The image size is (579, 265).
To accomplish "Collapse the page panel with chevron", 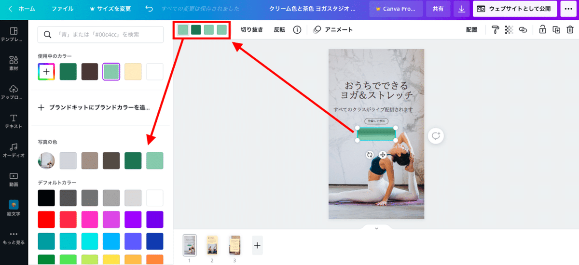I will (x=376, y=228).
